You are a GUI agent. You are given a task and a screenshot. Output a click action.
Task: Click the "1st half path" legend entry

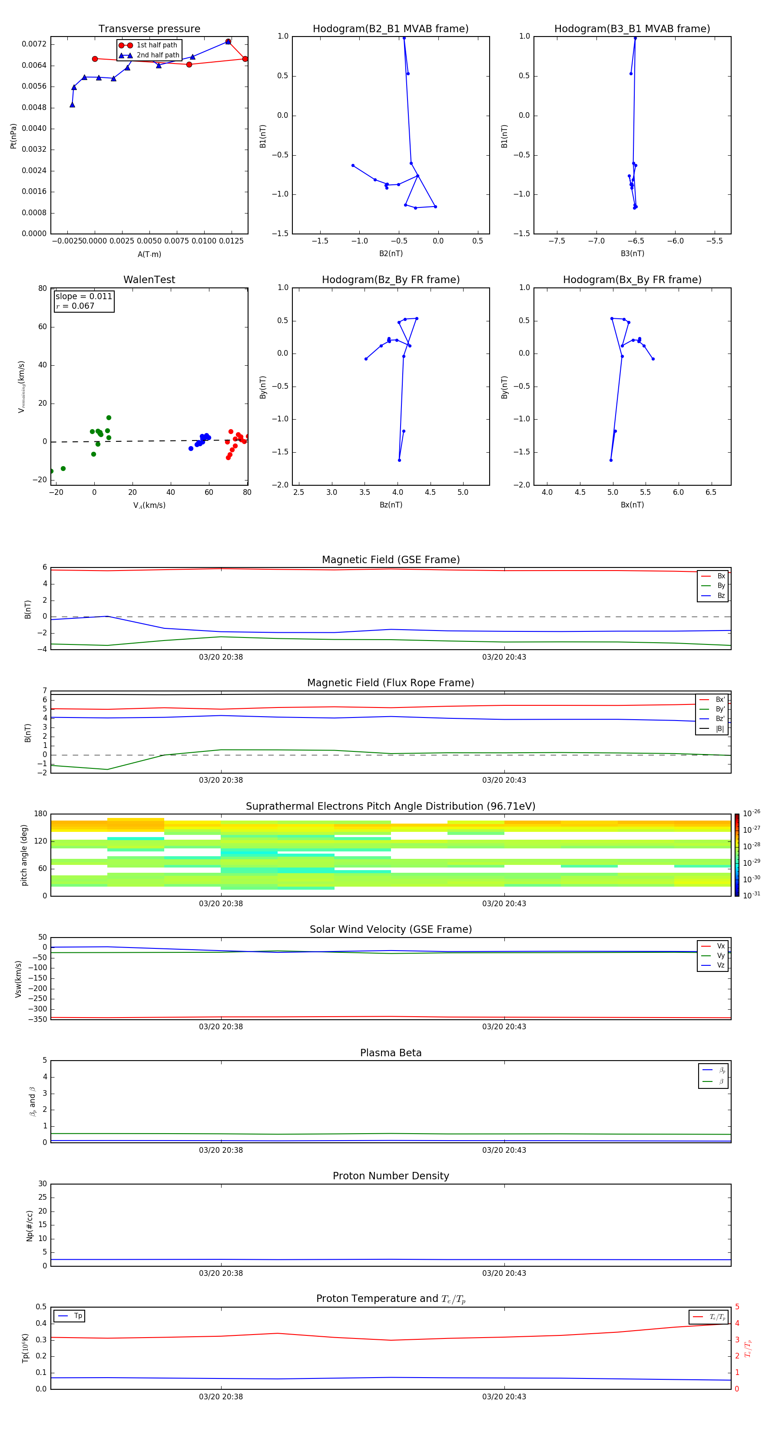pos(149,45)
